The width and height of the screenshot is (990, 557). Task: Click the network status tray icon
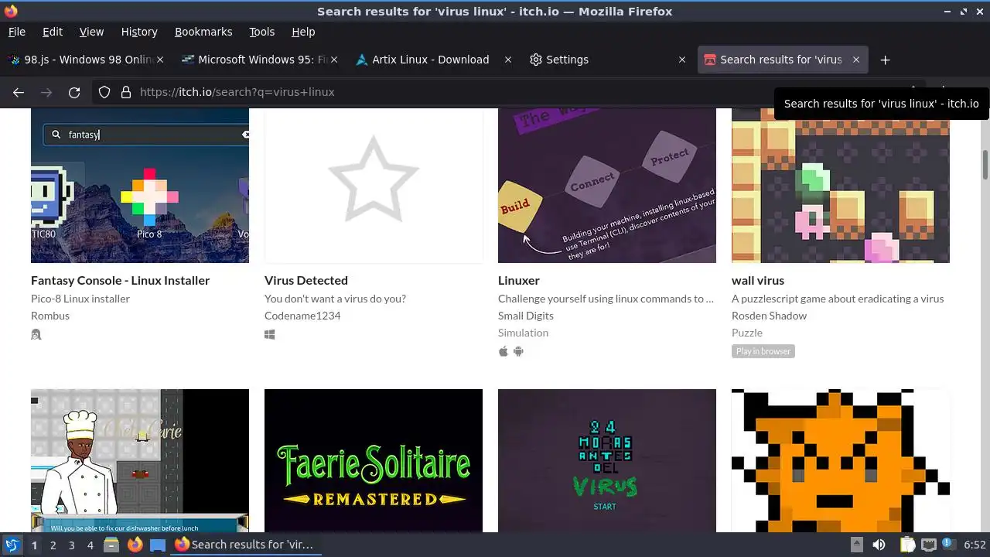click(928, 545)
